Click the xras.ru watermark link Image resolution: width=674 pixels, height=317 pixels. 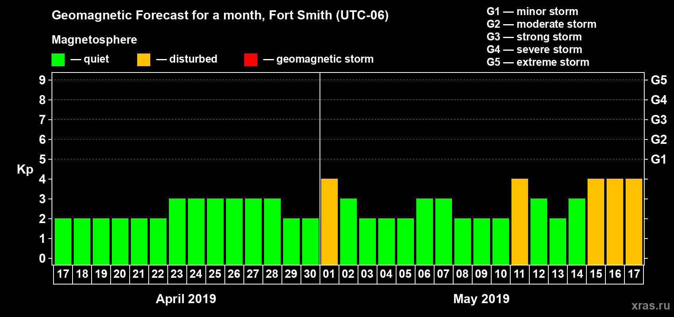click(650, 306)
